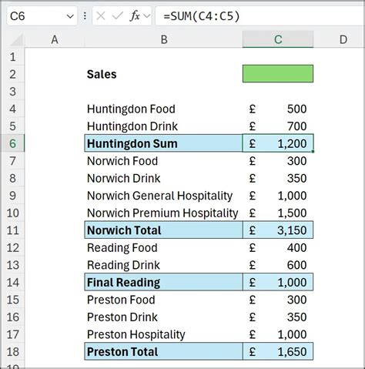365x369 pixels.
Task: Click the Name Box showing C6
Action: 42,16
